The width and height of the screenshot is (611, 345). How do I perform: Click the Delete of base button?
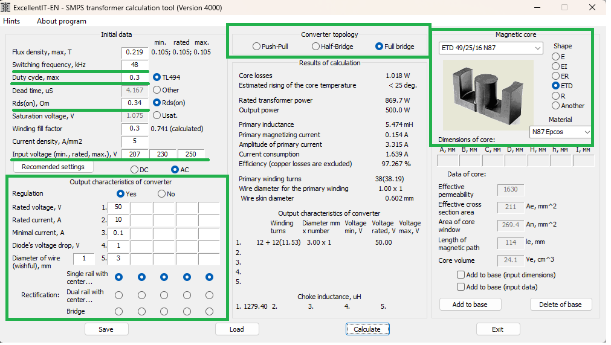coord(560,305)
